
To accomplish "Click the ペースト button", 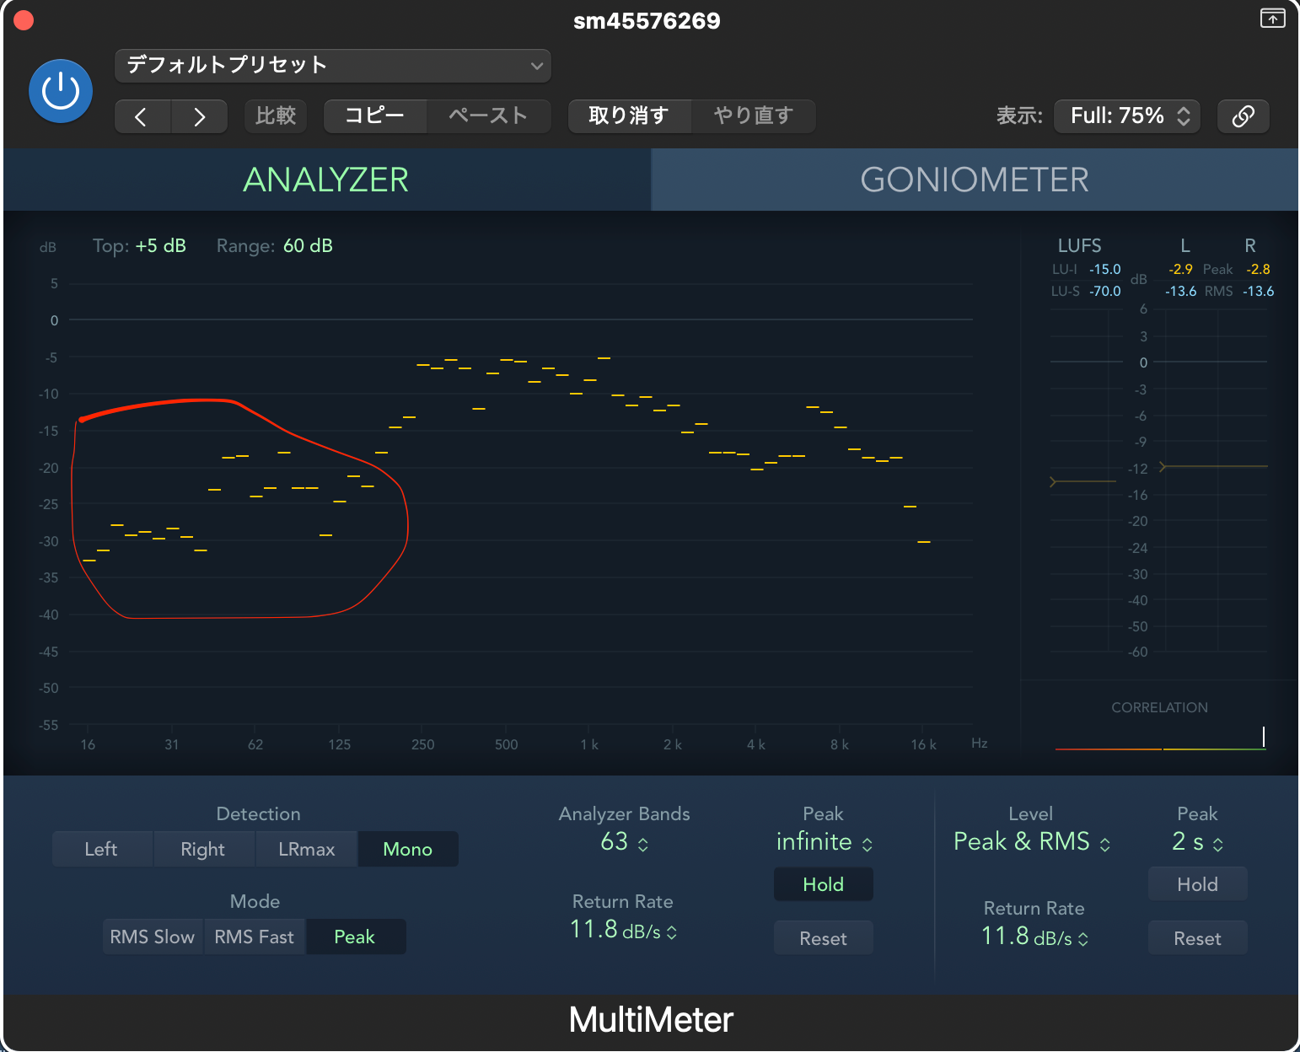I will click(x=488, y=116).
